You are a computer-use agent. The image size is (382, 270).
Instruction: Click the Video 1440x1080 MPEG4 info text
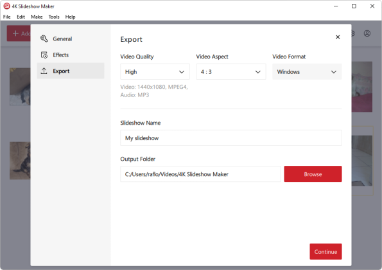pyautogui.click(x=154, y=87)
